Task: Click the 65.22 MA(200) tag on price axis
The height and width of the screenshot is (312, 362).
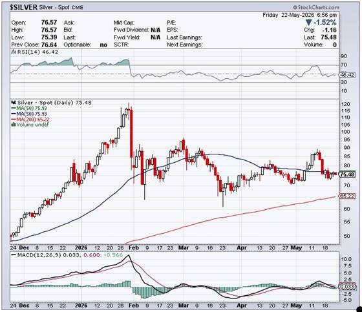Action: [x=347, y=196]
